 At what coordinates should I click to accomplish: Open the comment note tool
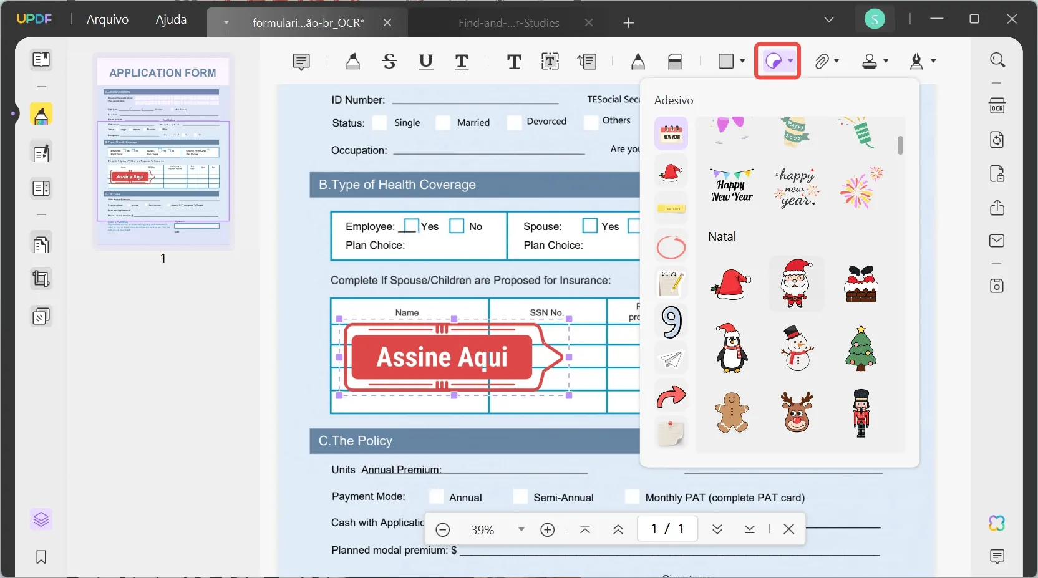(301, 62)
